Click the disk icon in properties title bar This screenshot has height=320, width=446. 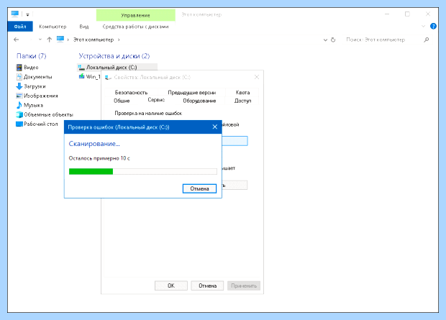[108, 78]
